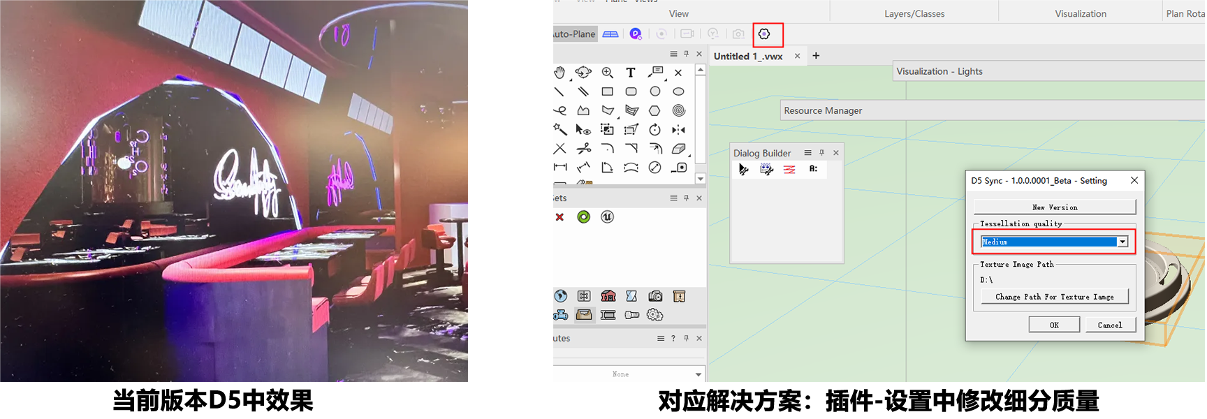The image size is (1207, 419).
Task: Select the Offset tool
Action: point(655,148)
